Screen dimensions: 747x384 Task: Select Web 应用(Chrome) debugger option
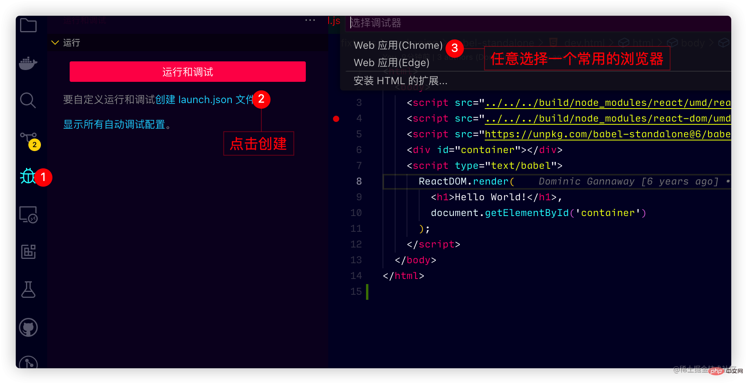398,46
